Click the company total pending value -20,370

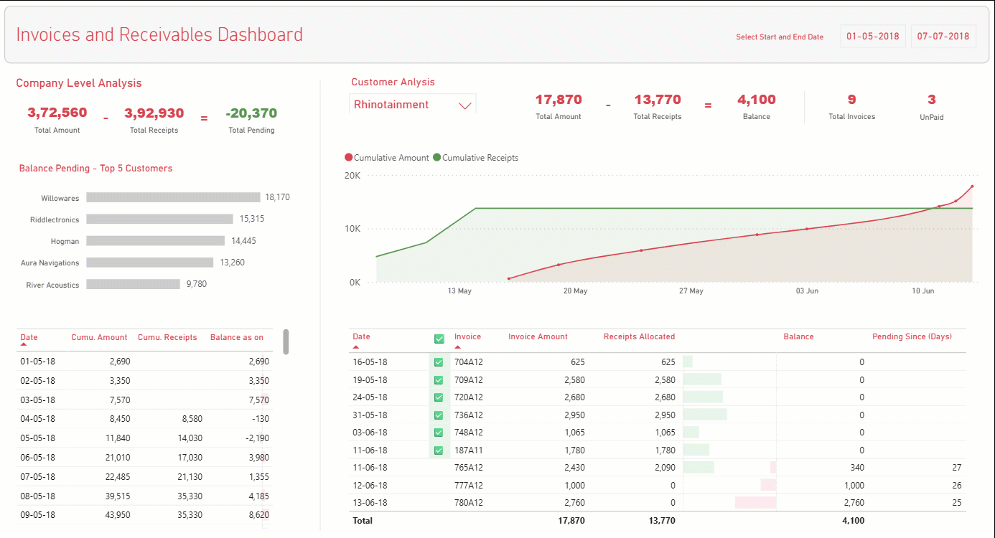[251, 113]
